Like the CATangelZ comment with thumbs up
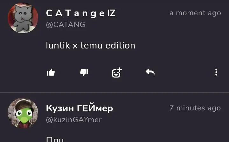 pyautogui.click(x=51, y=72)
